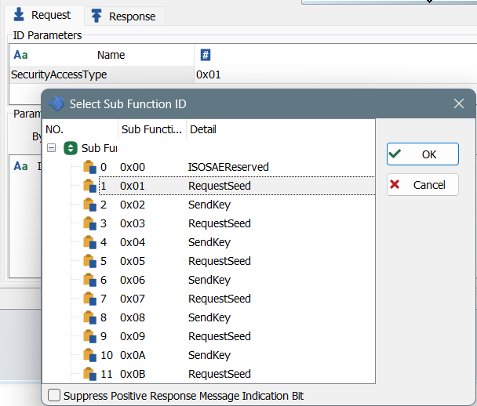Click the Detail column header

click(281, 129)
